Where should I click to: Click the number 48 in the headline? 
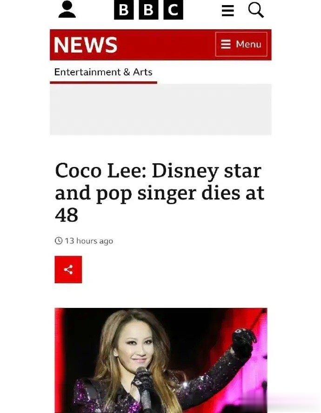(x=67, y=215)
